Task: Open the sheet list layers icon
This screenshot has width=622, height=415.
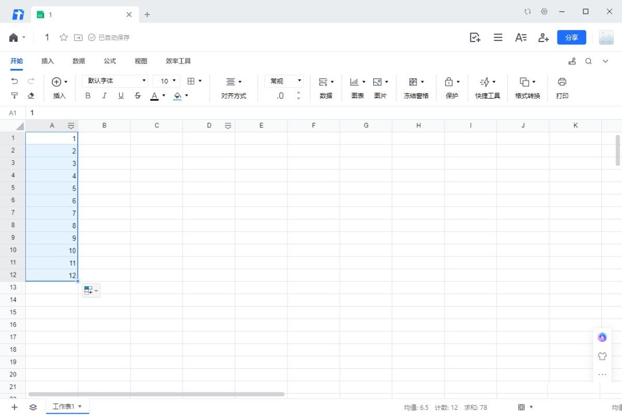Action: 33,407
